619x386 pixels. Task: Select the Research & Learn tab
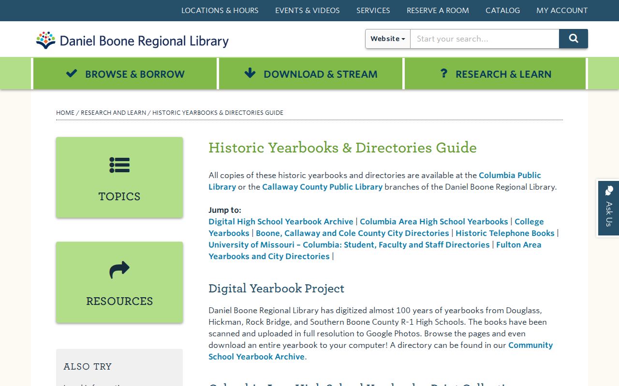pos(496,74)
